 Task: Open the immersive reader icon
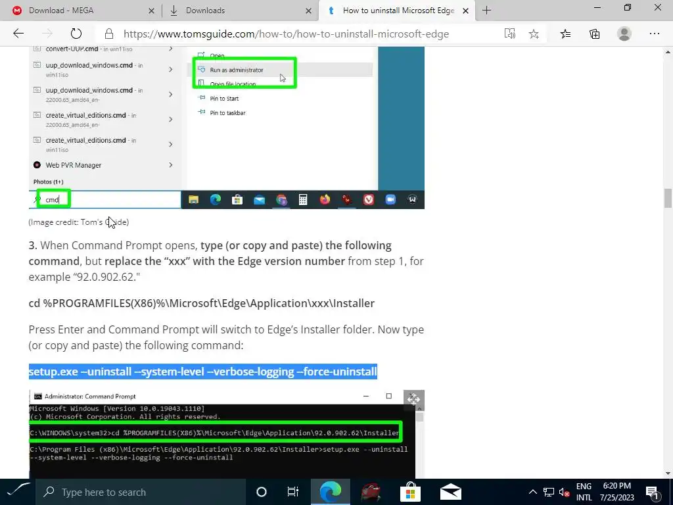[509, 34]
